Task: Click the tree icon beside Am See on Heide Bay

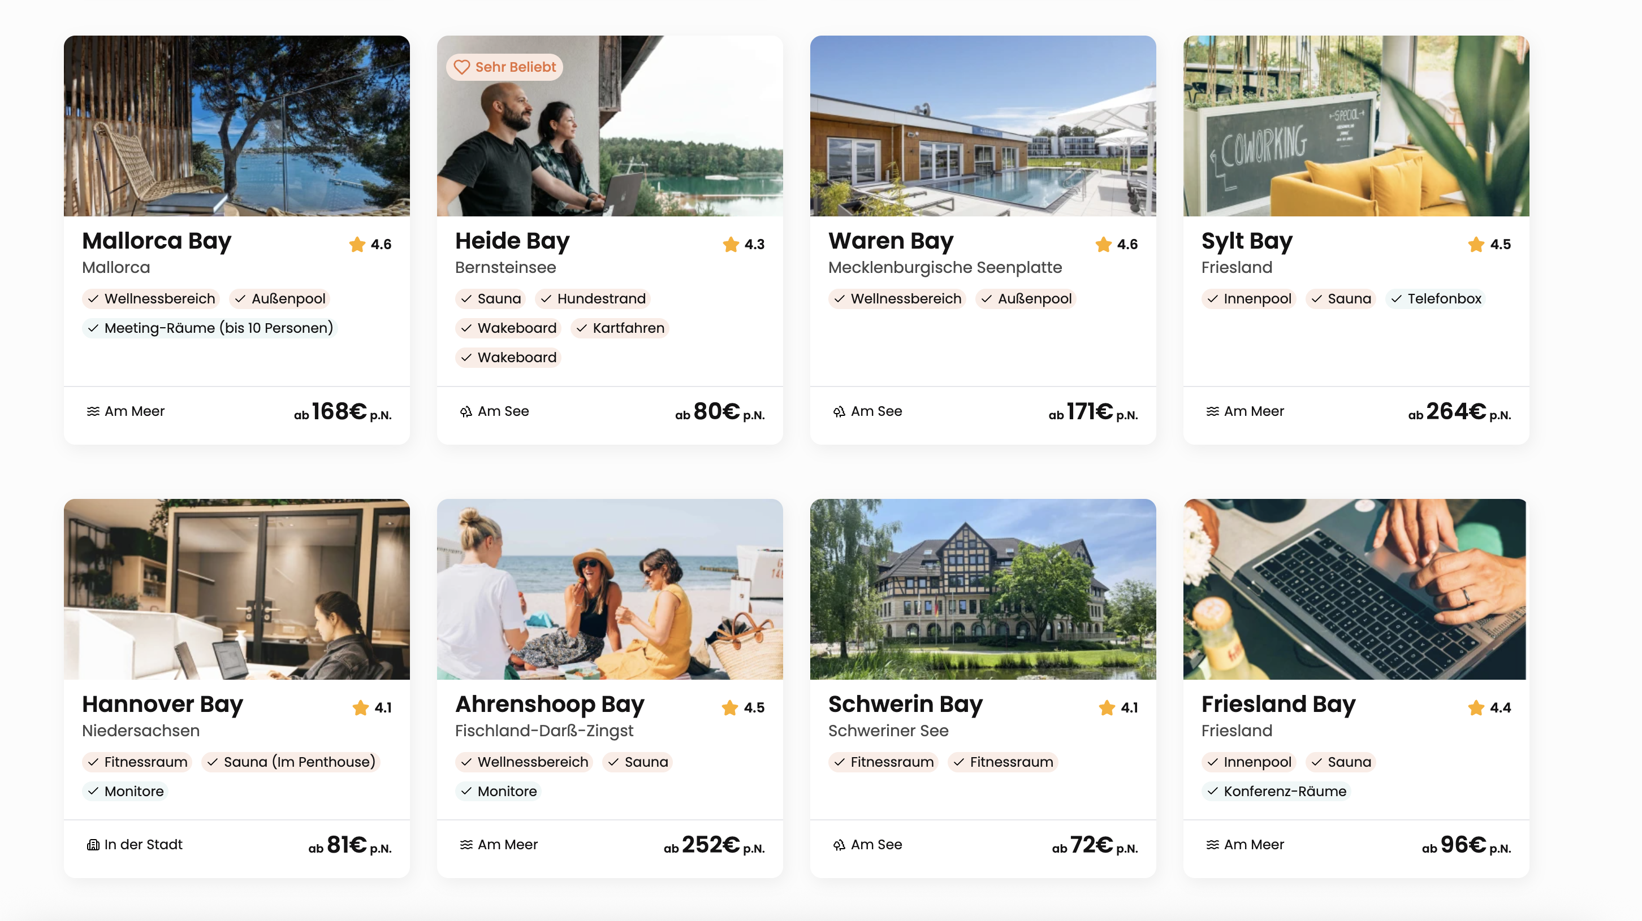Action: [x=466, y=411]
